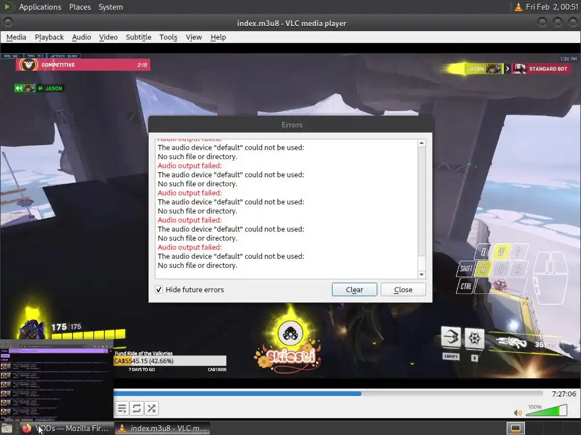Toggle random shuffle playback

click(x=151, y=408)
